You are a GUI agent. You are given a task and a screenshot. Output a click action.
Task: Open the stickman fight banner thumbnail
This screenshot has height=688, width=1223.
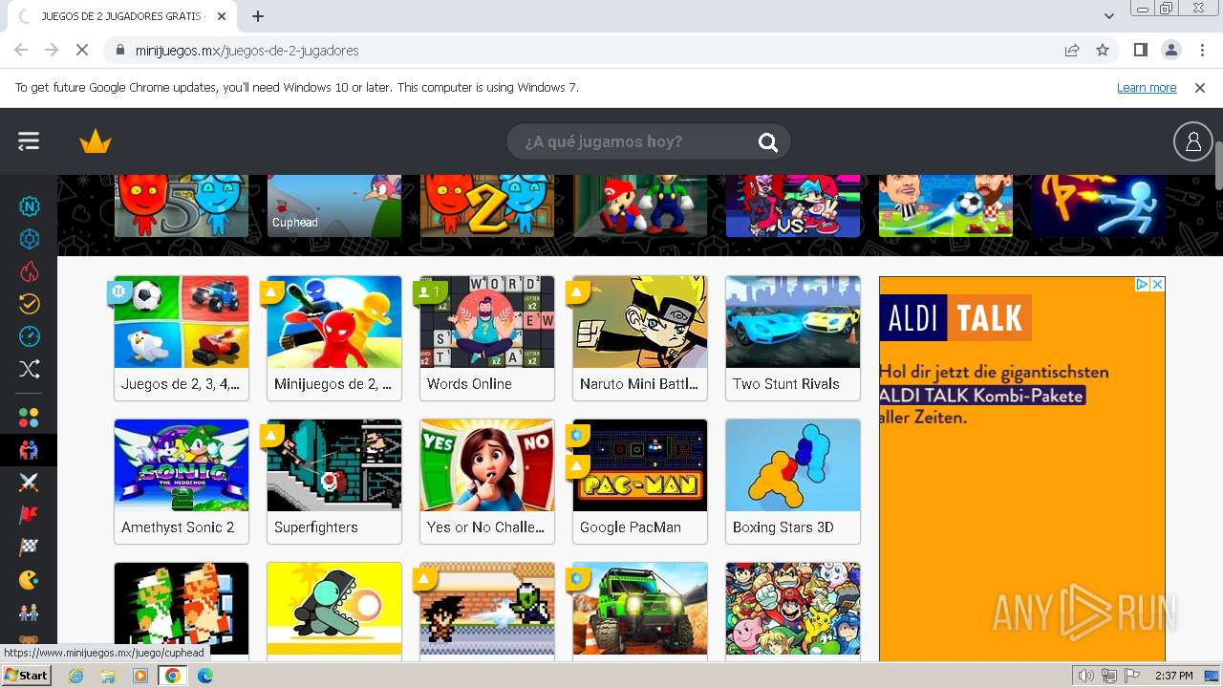(x=1099, y=205)
